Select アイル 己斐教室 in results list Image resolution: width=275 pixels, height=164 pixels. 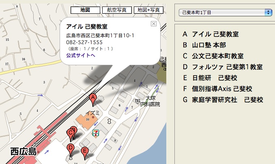tap(215, 34)
